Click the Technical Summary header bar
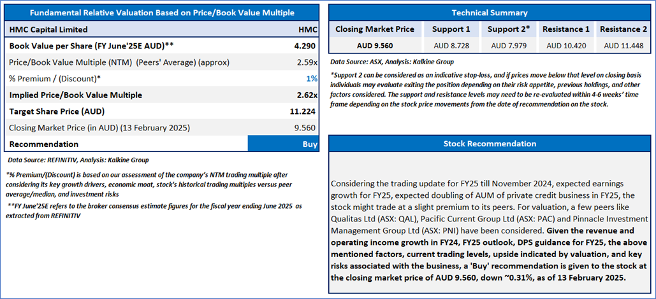This screenshot has height=299, width=656. click(490, 13)
